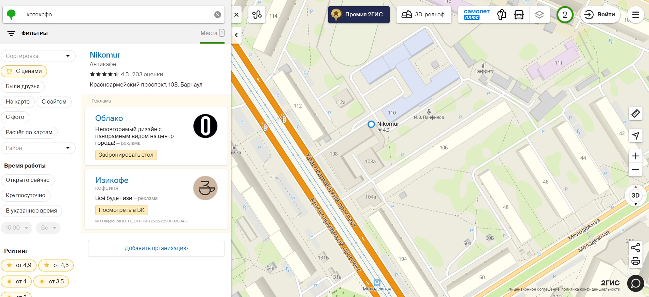Viewport: 649px width, 297px height.
Task: Open the filters icon
Action: (11, 33)
